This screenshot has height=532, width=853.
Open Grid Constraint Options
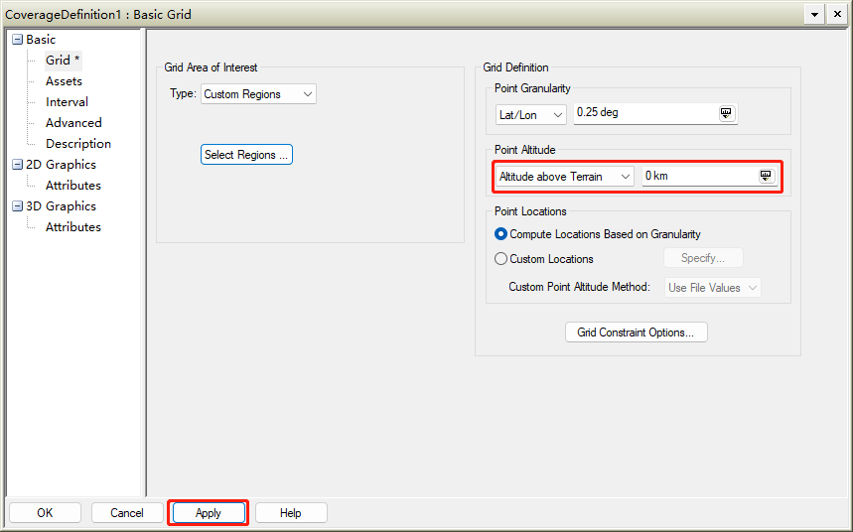tap(636, 332)
